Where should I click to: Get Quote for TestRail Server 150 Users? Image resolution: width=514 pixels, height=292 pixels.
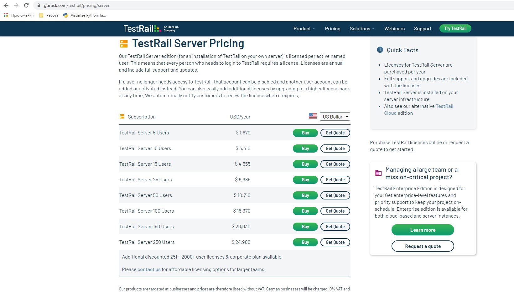point(335,227)
